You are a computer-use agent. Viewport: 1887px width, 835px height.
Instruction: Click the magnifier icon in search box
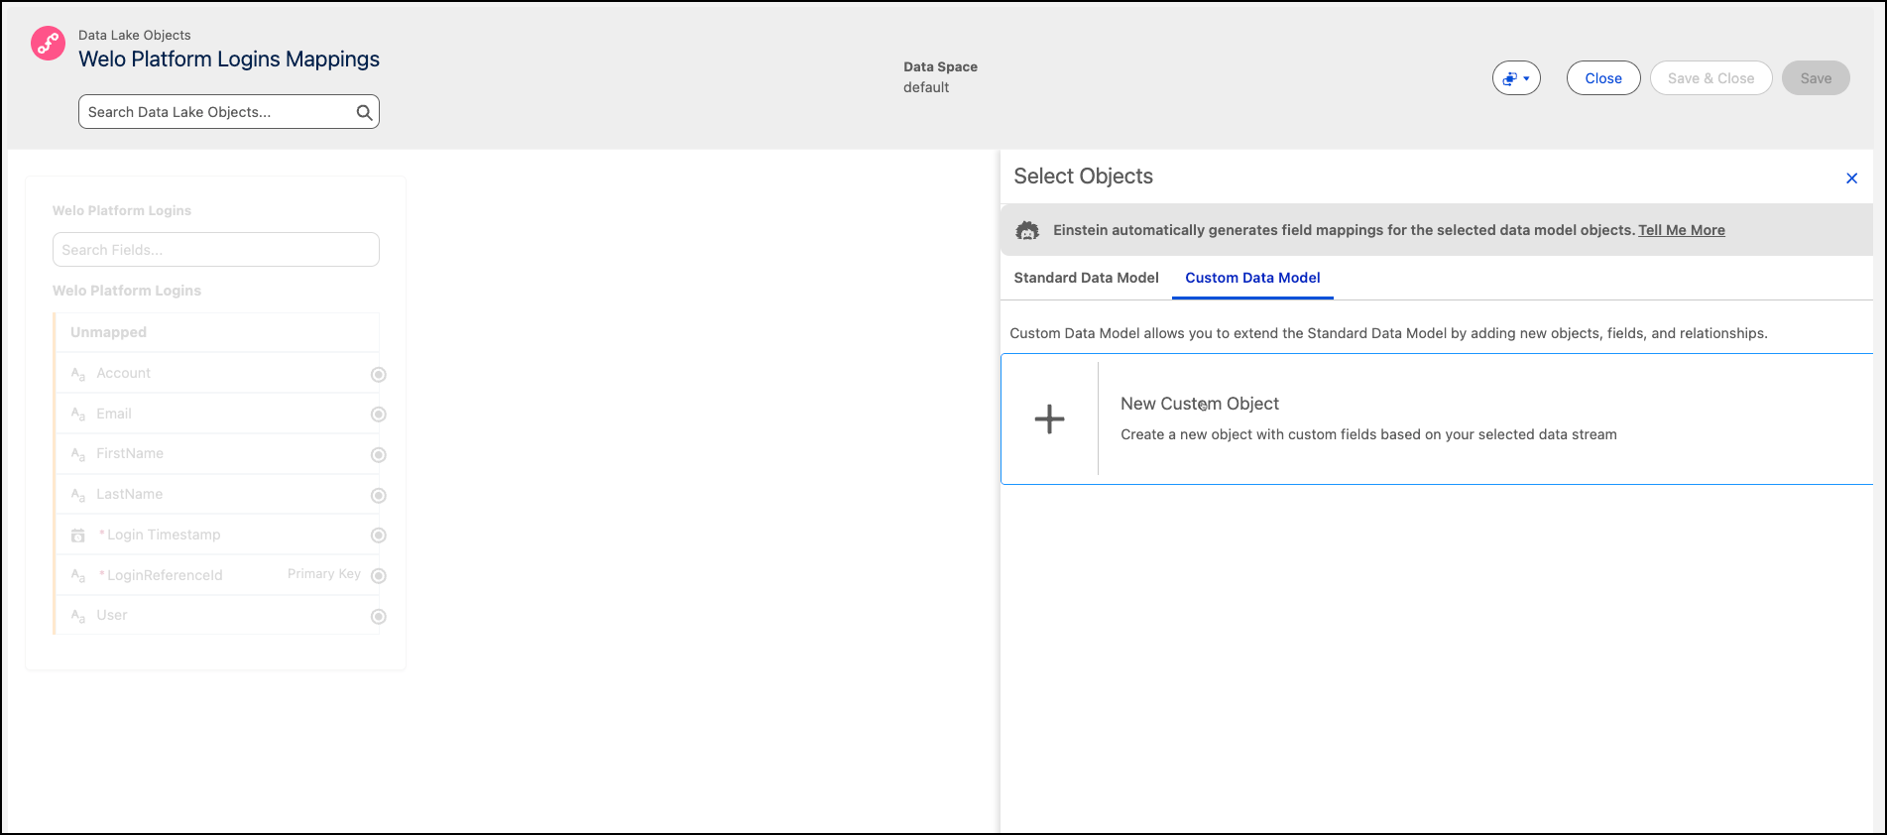pyautogui.click(x=364, y=113)
